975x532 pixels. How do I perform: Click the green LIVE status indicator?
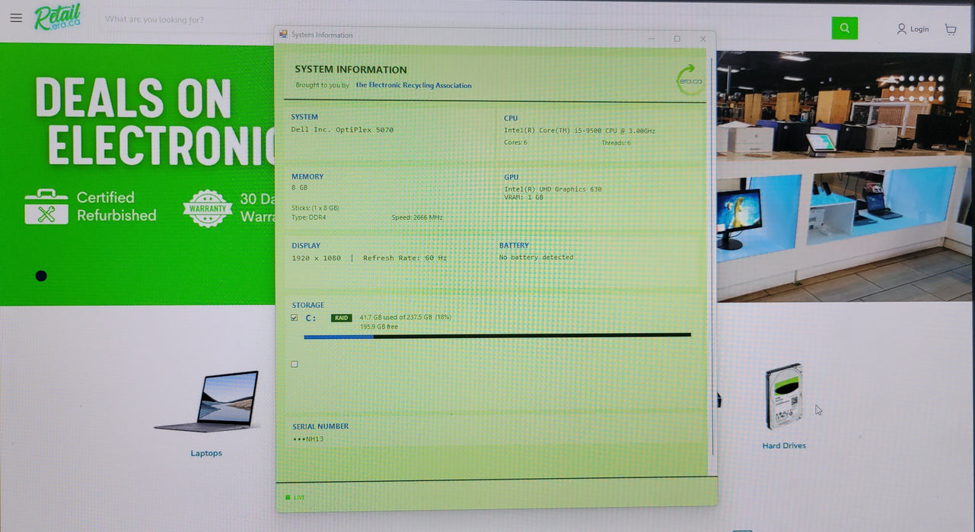295,497
